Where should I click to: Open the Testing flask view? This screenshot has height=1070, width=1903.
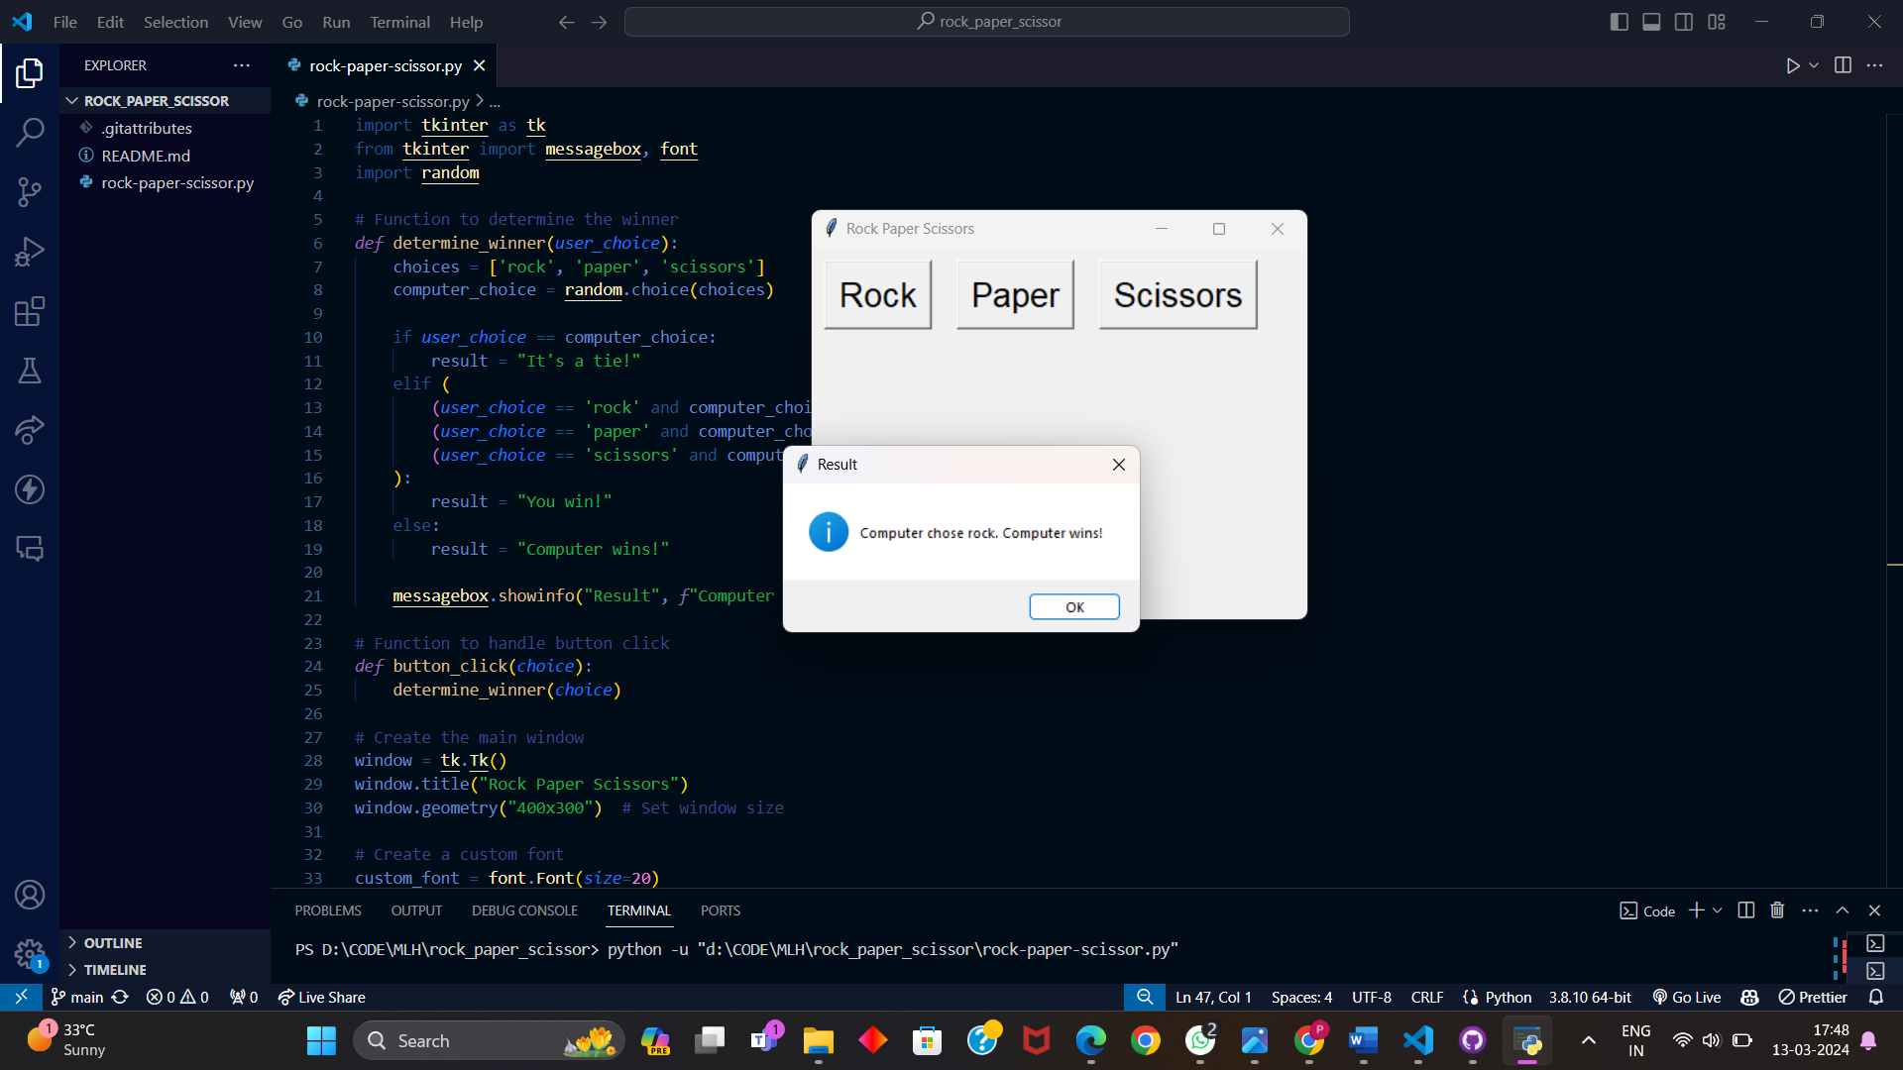click(30, 371)
